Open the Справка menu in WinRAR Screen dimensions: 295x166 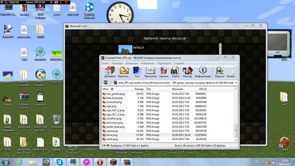point(179,63)
